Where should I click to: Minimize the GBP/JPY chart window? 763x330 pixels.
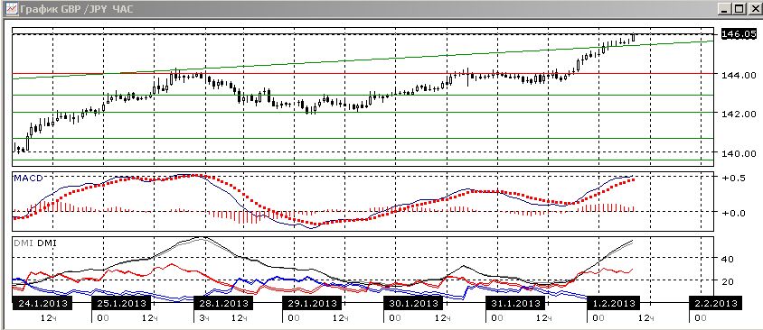pyautogui.click(x=724, y=9)
